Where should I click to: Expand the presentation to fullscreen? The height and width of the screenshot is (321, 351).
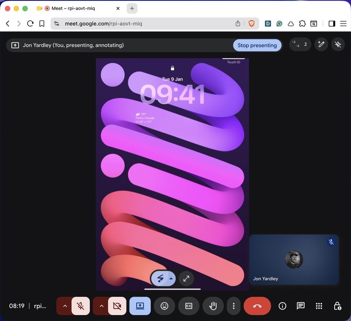click(186, 279)
